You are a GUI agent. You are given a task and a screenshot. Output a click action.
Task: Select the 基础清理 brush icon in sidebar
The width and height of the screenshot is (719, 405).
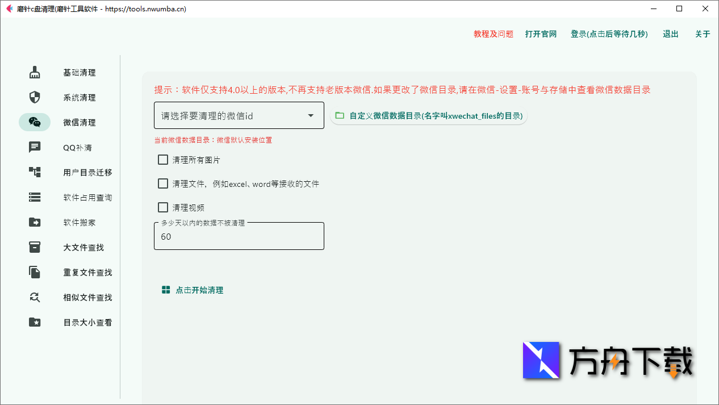(35, 72)
